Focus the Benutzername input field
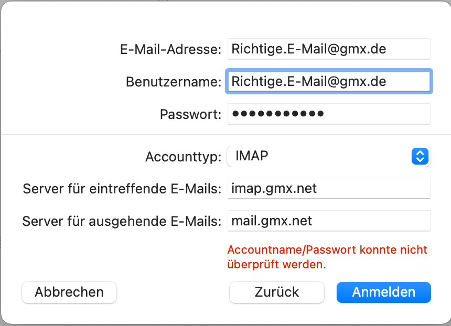The image size is (451, 326). [x=329, y=82]
